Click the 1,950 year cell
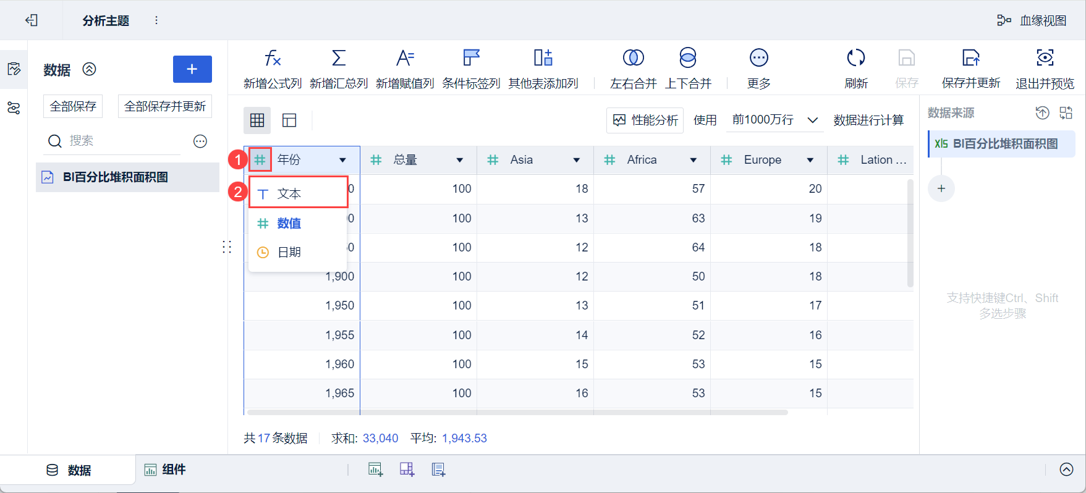Screen dimensions: 1086x493 click(302, 306)
